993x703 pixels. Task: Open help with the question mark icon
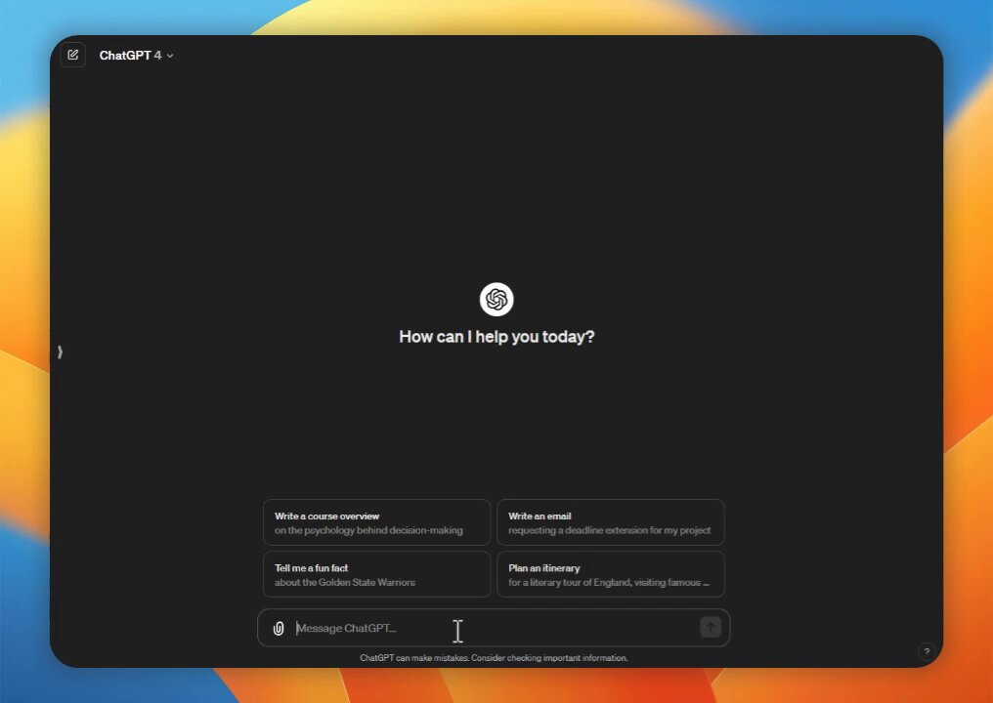point(927,651)
